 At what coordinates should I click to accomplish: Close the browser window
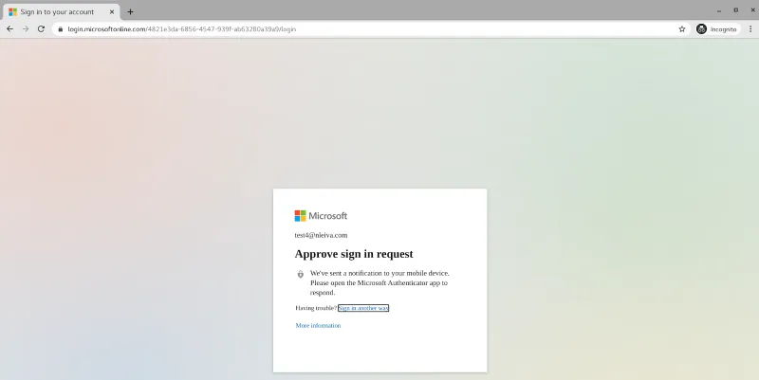point(752,10)
